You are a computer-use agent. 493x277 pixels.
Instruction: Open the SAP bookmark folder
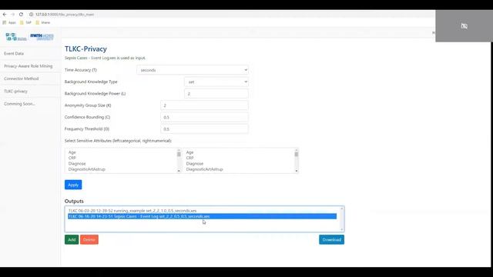click(25, 22)
